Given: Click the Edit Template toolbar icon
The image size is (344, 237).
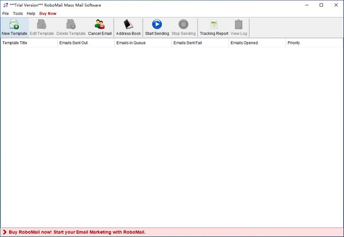Looking at the screenshot, I should 42,25.
